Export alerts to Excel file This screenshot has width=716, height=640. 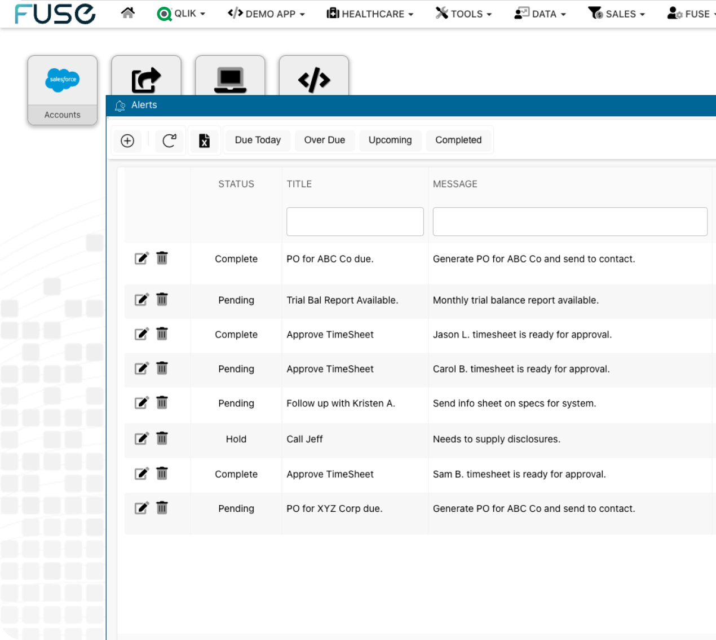(204, 141)
